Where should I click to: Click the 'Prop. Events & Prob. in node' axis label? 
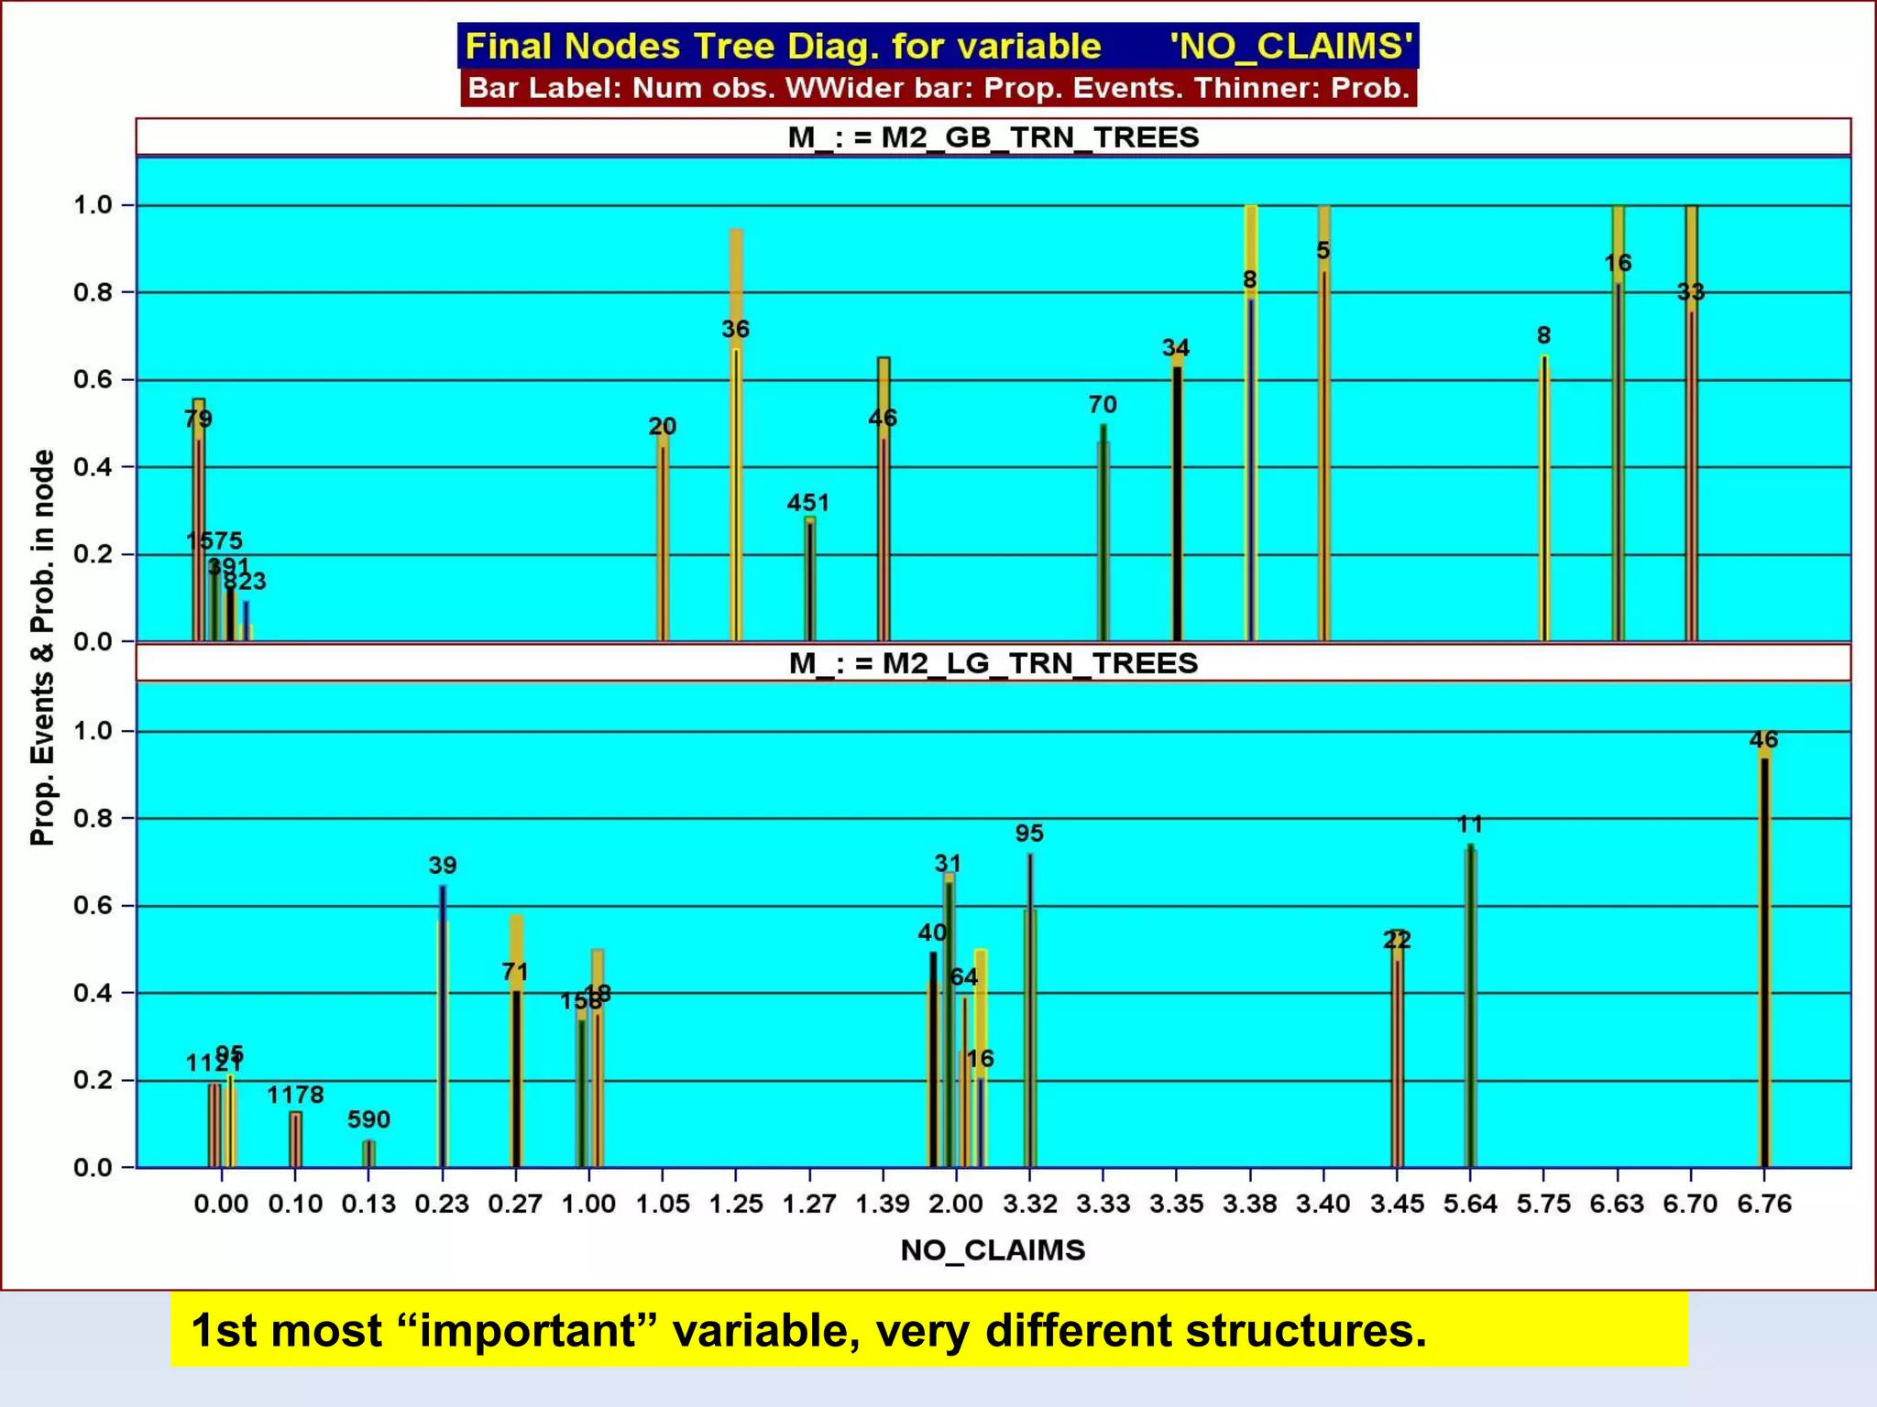(x=42, y=647)
